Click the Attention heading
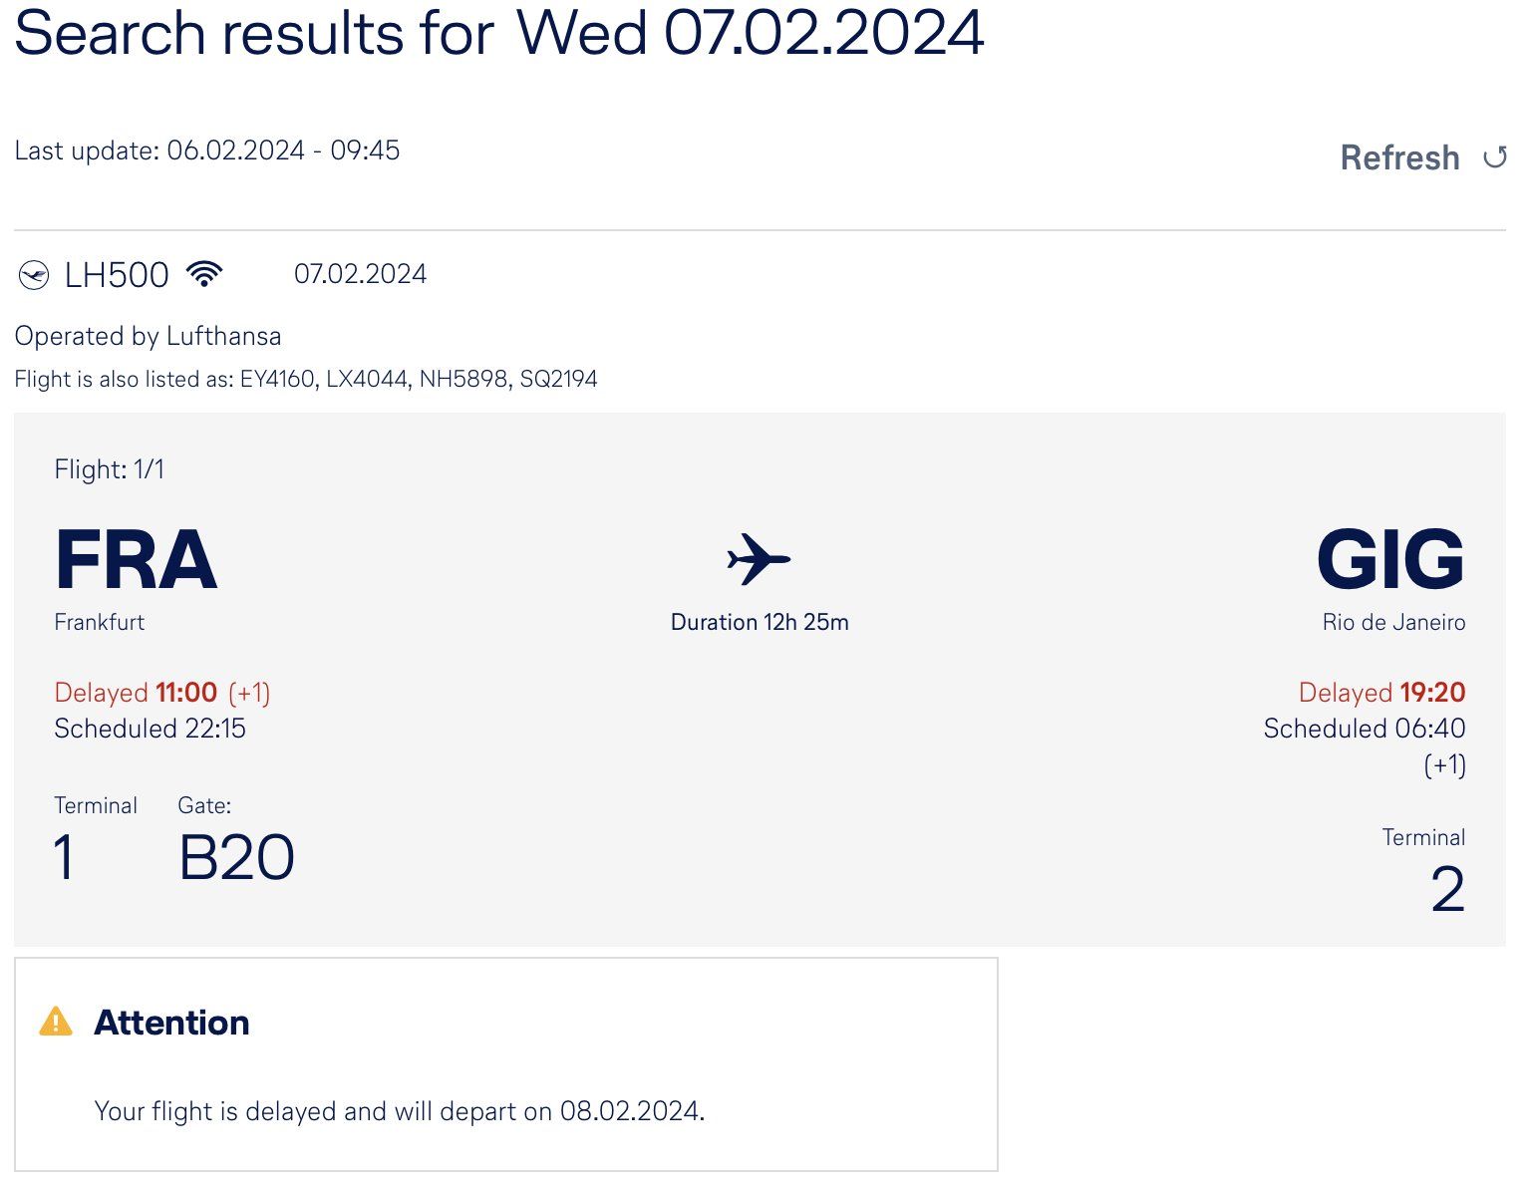Viewport: 1531px width, 1184px height. click(x=171, y=1023)
